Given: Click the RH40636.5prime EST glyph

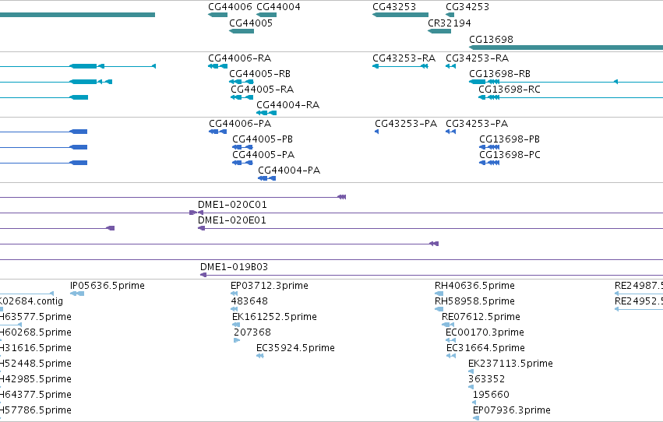Looking at the screenshot, I should [x=439, y=294].
